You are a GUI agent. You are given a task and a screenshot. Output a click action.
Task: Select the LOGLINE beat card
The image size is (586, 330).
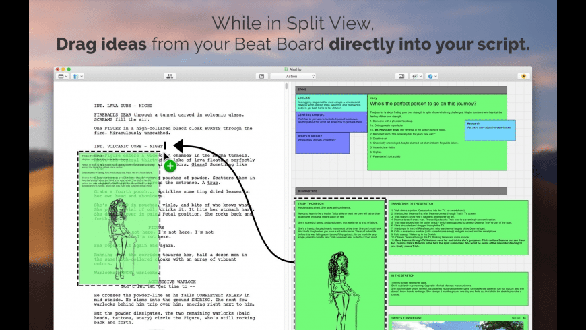pyautogui.click(x=331, y=103)
